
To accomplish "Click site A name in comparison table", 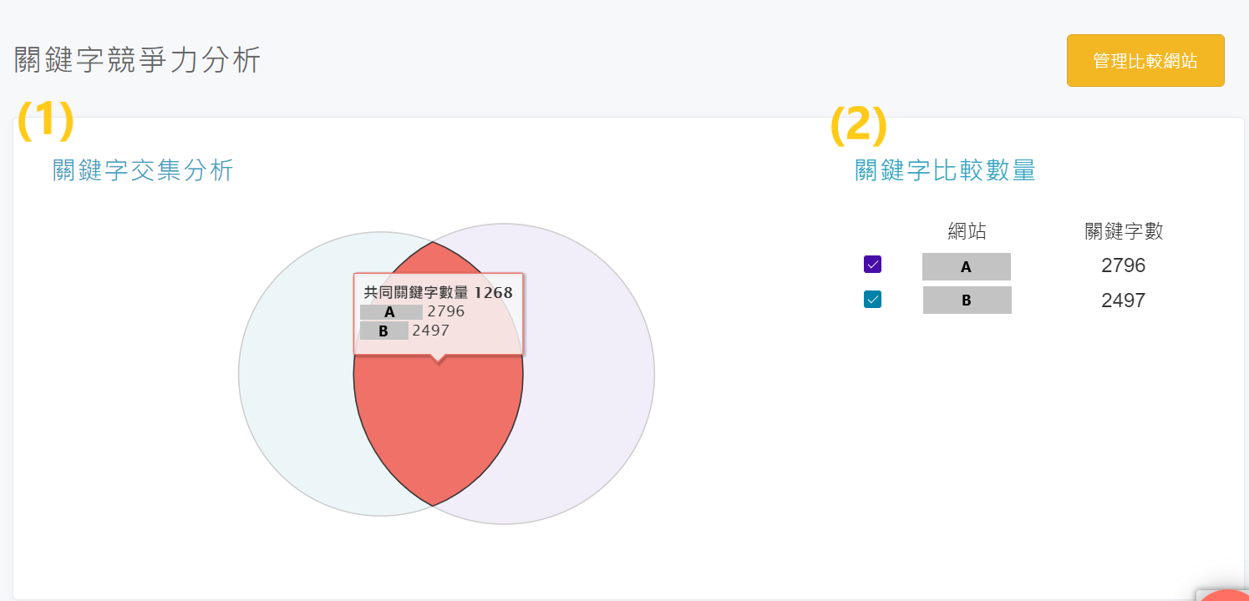I will [x=967, y=266].
